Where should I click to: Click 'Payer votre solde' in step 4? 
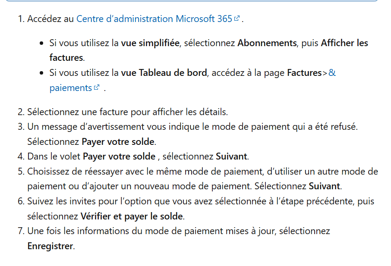pos(119,156)
